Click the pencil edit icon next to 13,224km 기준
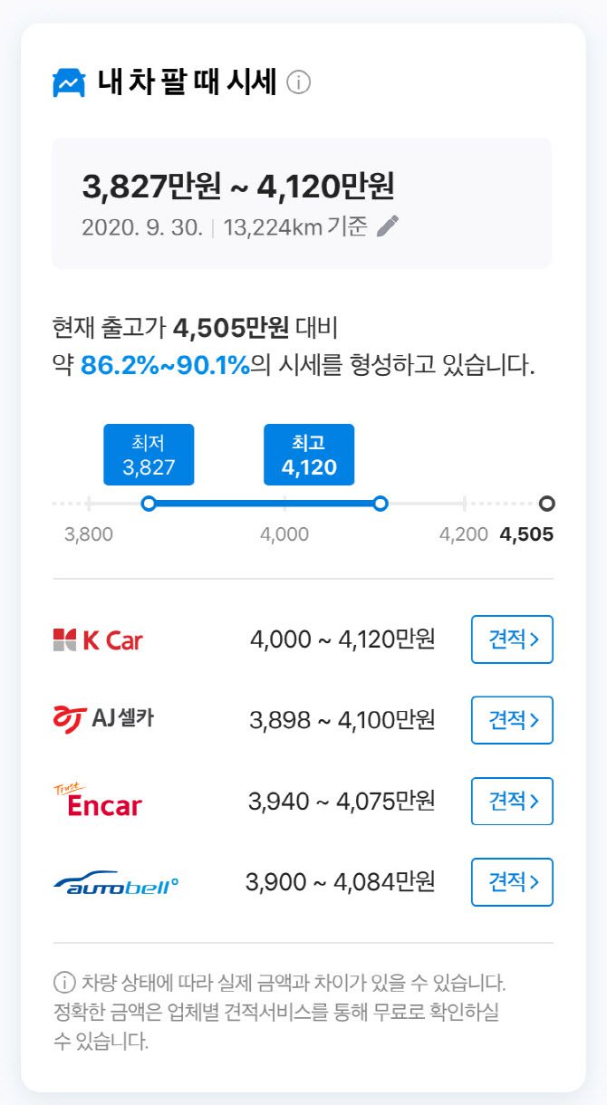The image size is (607, 1105). (387, 226)
